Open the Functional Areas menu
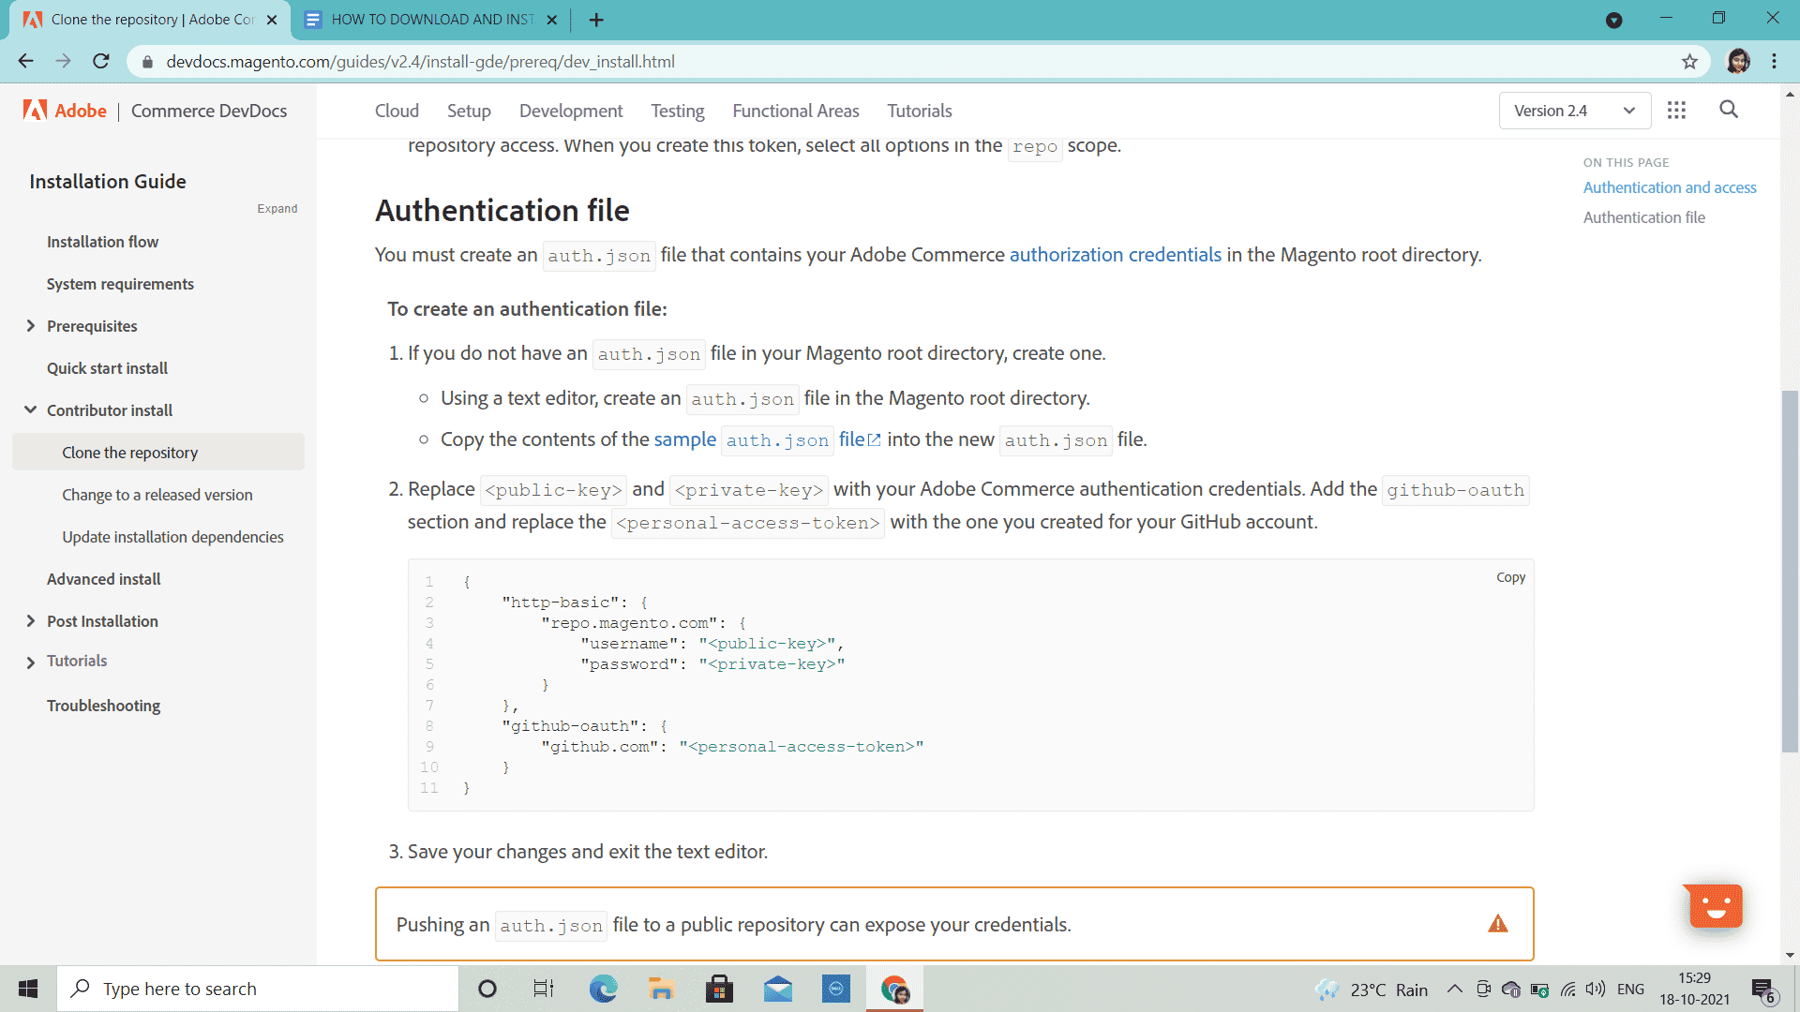 coord(796,111)
